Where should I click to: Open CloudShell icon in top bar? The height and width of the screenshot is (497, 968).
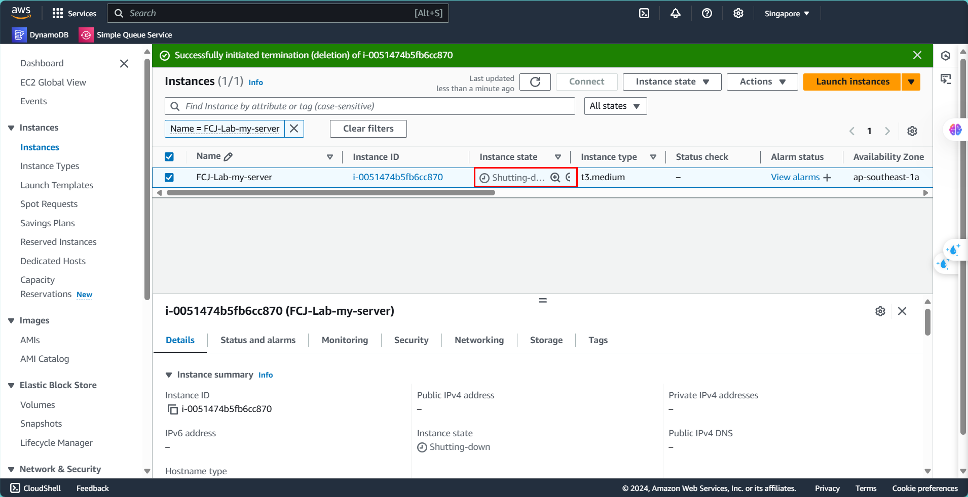(644, 13)
